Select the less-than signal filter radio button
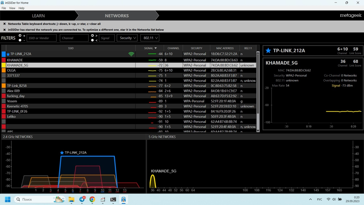The image size is (364, 205). coord(92,40)
